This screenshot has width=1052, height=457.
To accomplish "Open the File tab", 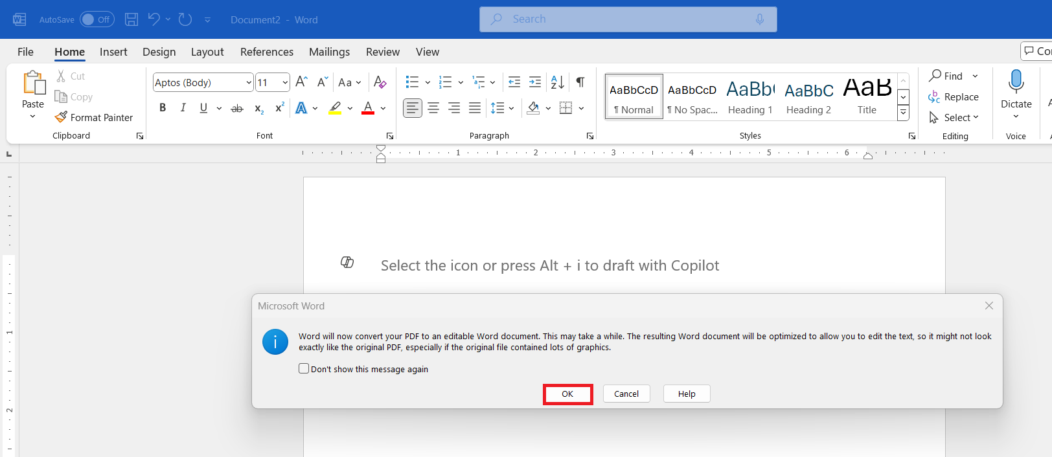I will click(25, 52).
